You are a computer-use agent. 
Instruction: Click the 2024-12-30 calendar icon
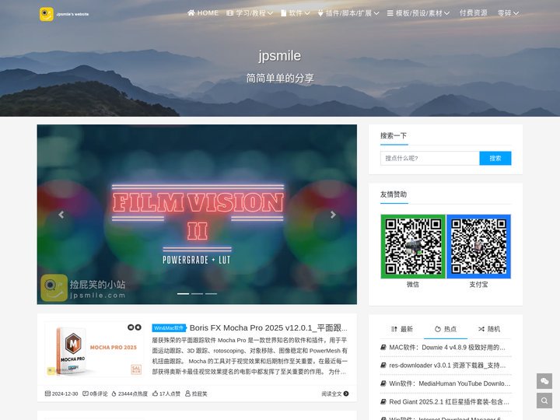pyautogui.click(x=47, y=394)
